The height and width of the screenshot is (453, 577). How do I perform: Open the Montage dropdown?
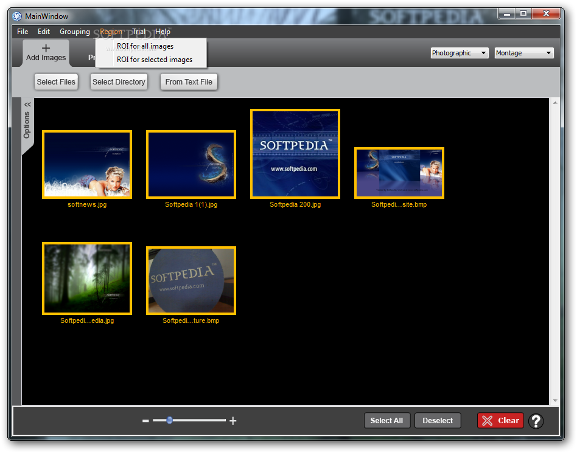click(524, 53)
